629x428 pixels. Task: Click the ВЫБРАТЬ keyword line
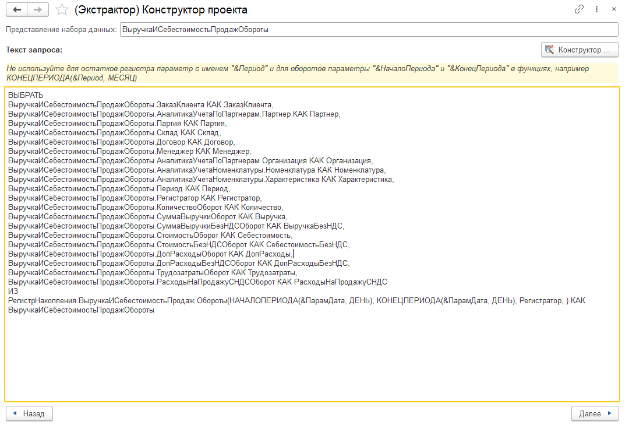pyautogui.click(x=25, y=96)
